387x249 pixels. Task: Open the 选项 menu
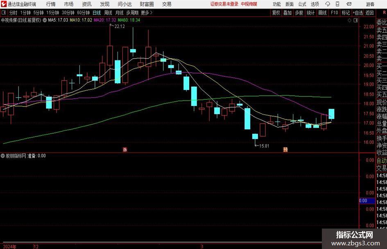coord(315,4)
